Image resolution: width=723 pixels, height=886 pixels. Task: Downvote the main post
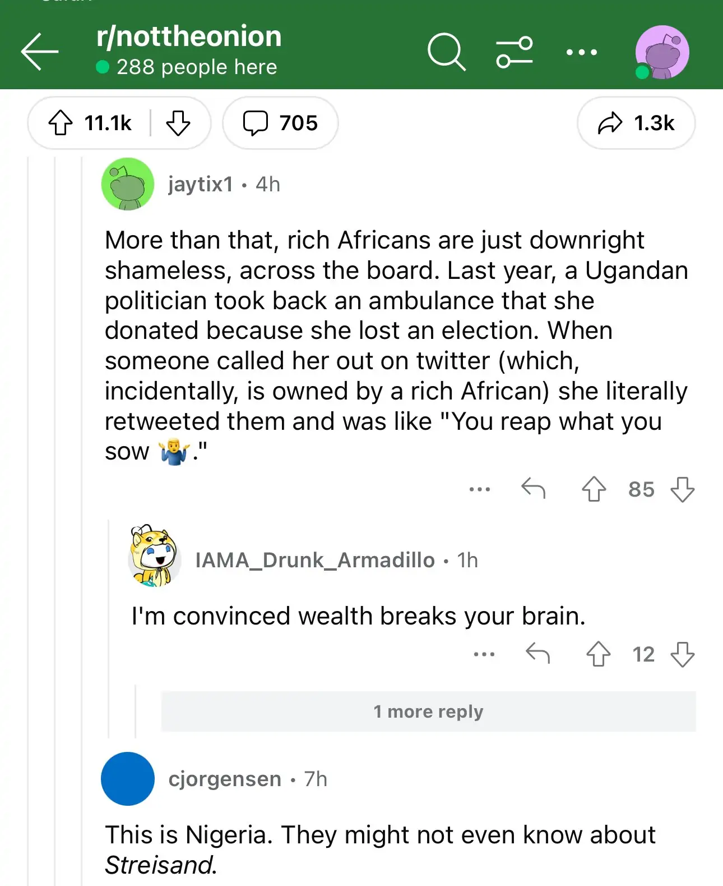[178, 123]
